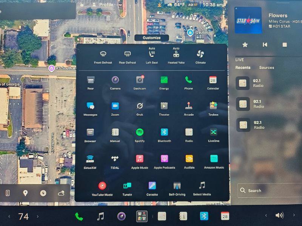
Task: Click the Customize button
Action: click(x=152, y=38)
